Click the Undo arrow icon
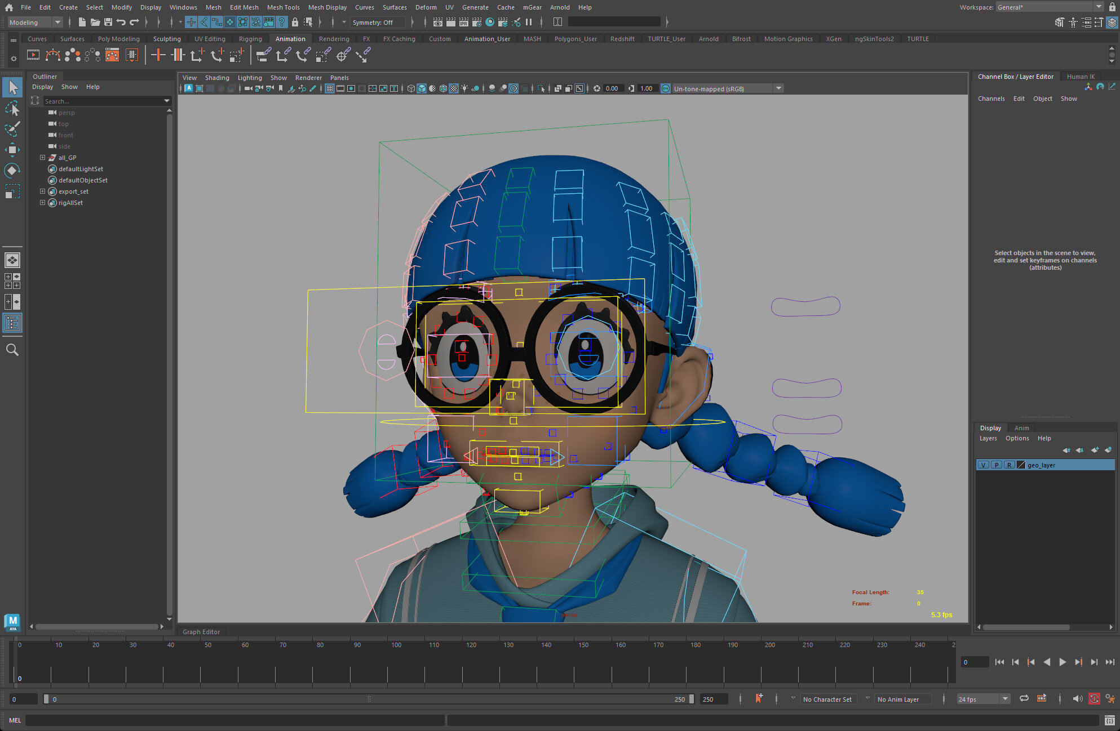Viewport: 1120px width, 731px height. pos(121,23)
